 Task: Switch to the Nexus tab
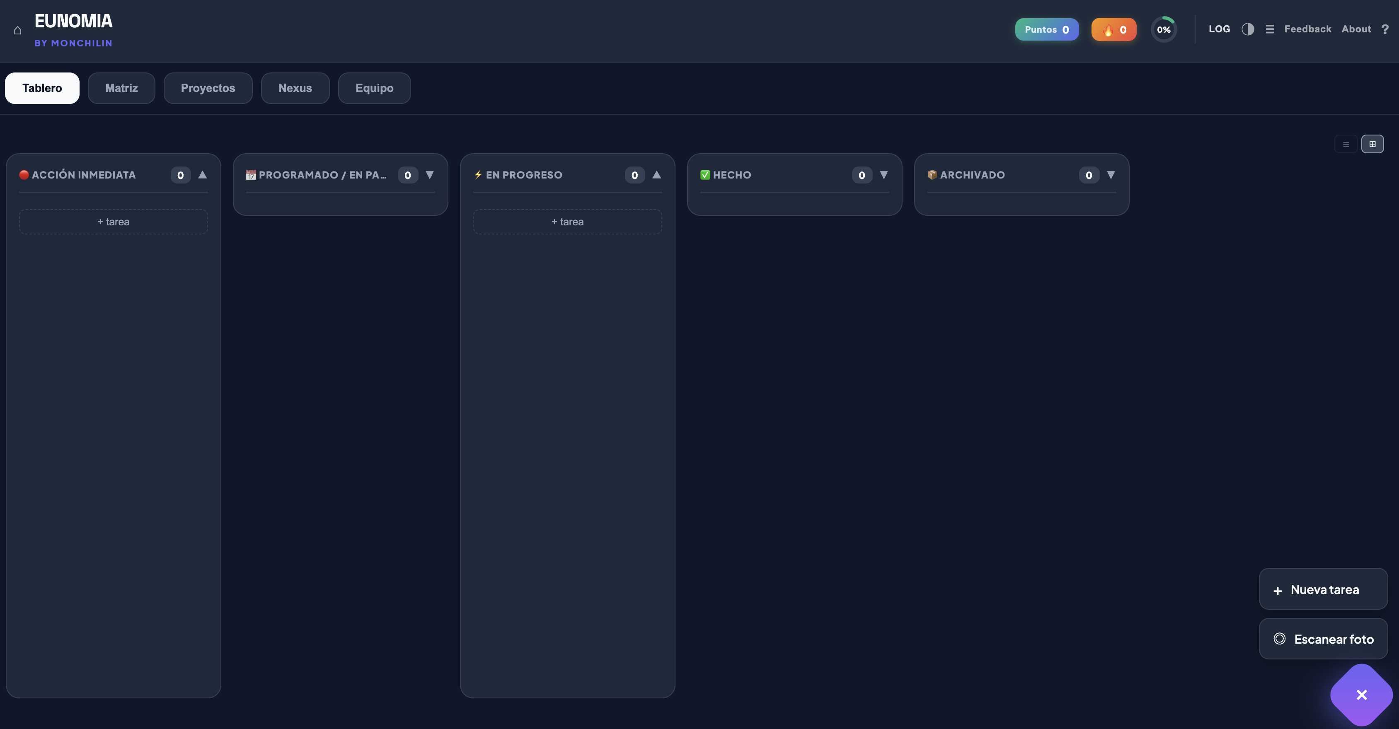295,88
